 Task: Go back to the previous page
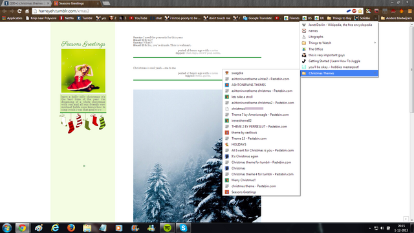click(x=5, y=11)
